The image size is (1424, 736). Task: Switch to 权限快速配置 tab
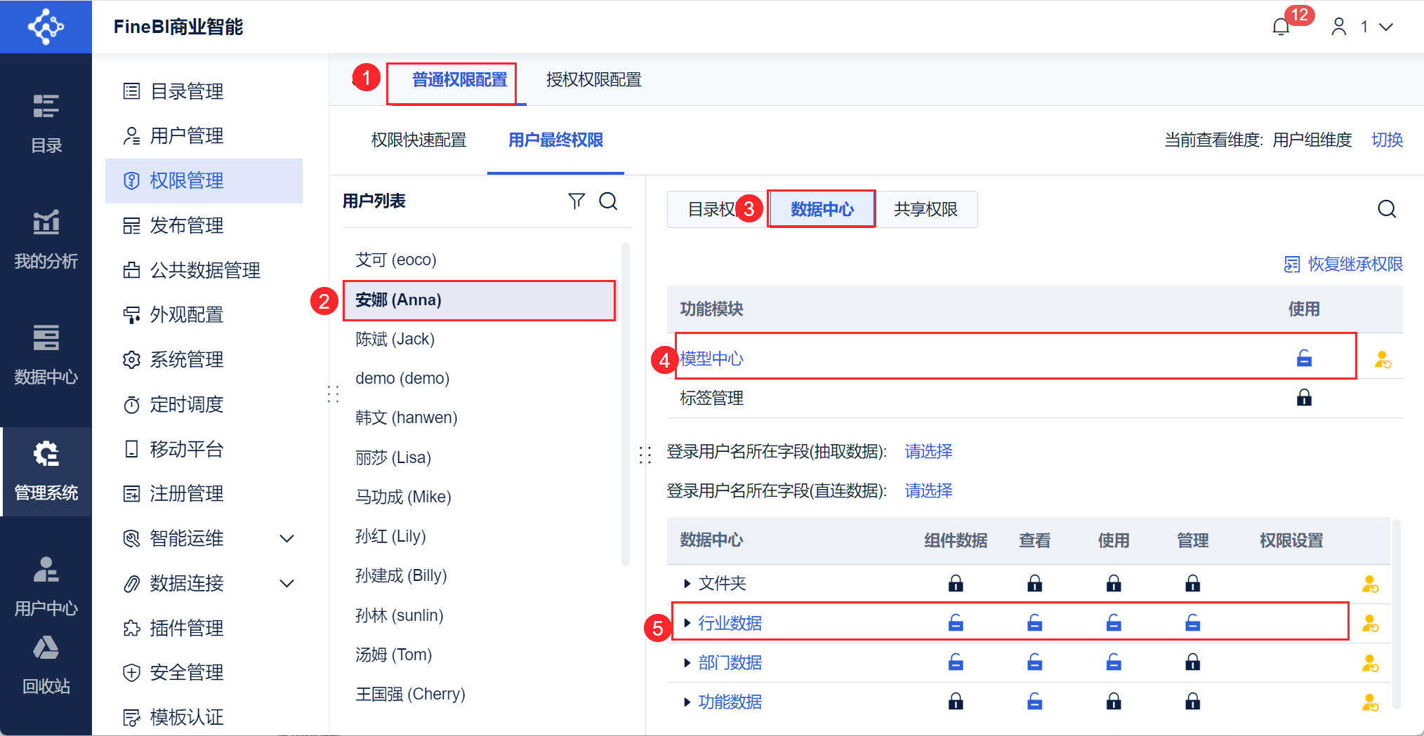coord(418,140)
